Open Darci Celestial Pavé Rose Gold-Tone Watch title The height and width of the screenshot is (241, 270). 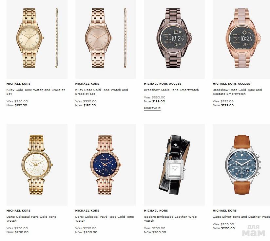coord(105,219)
